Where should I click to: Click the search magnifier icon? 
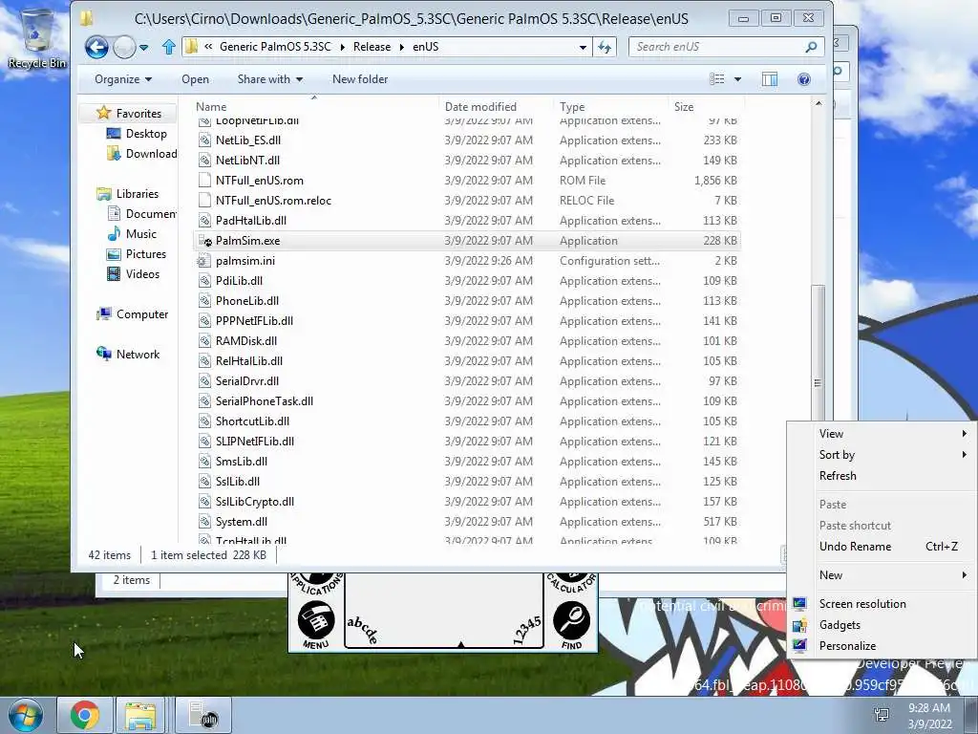[811, 47]
